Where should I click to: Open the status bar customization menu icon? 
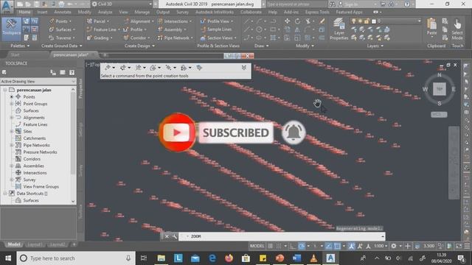[x=467, y=246]
